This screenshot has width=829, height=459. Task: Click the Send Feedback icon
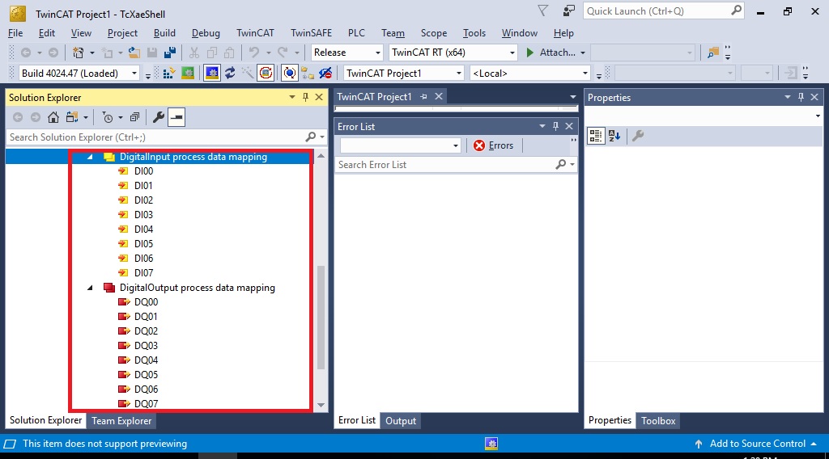569,11
